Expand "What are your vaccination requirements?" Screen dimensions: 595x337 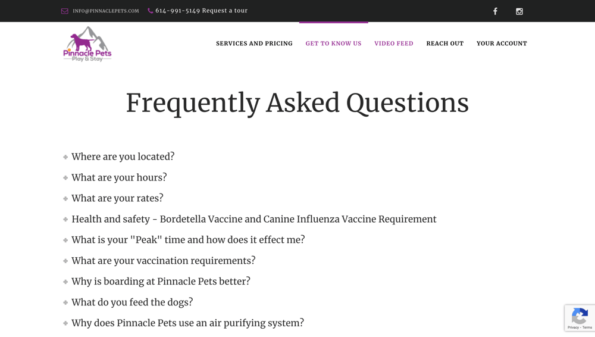click(163, 261)
